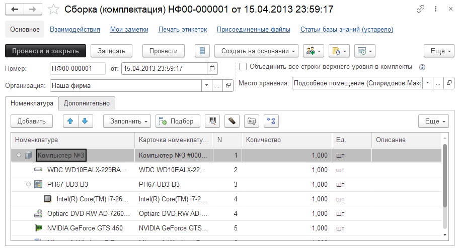Click the barcode scanner device icon

pyautogui.click(x=232, y=121)
